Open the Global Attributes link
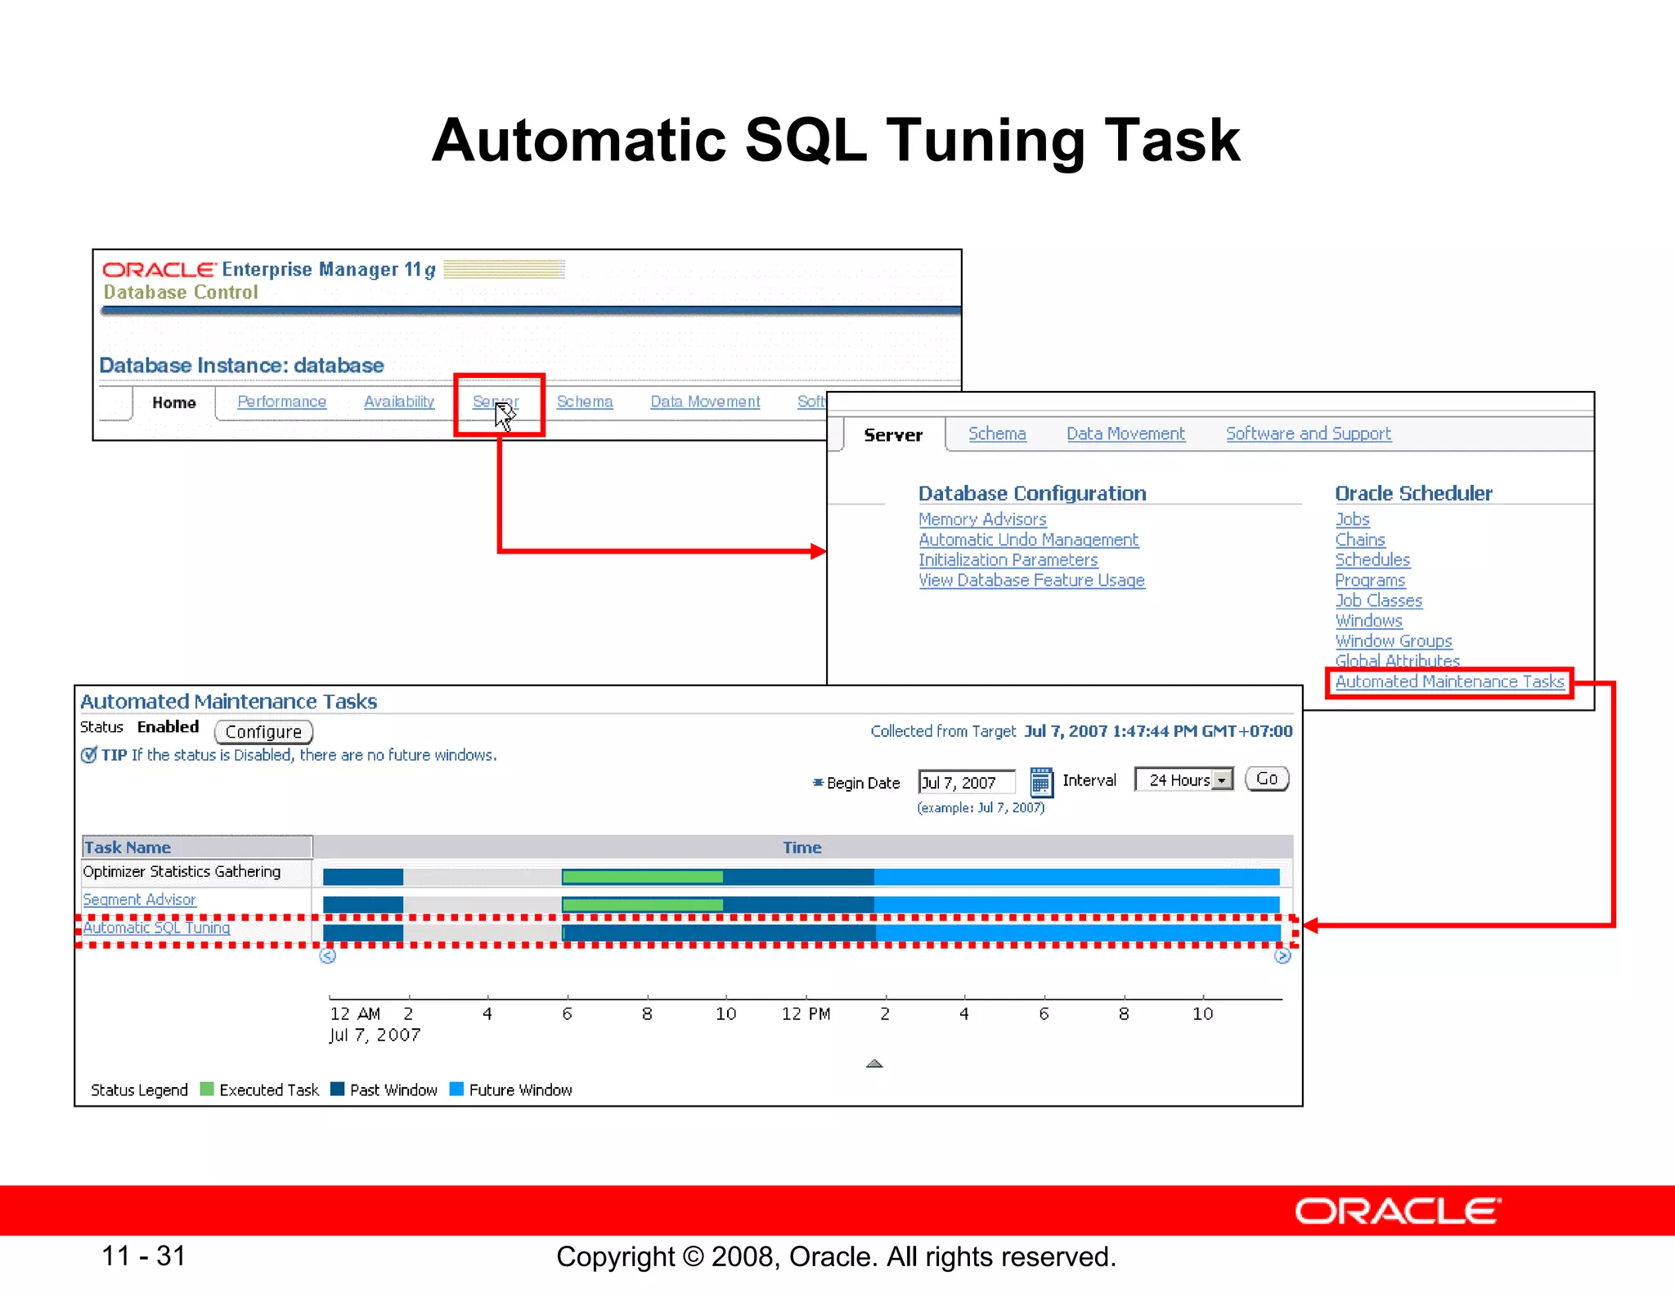Image resolution: width=1675 pixels, height=1294 pixels. [x=1397, y=660]
